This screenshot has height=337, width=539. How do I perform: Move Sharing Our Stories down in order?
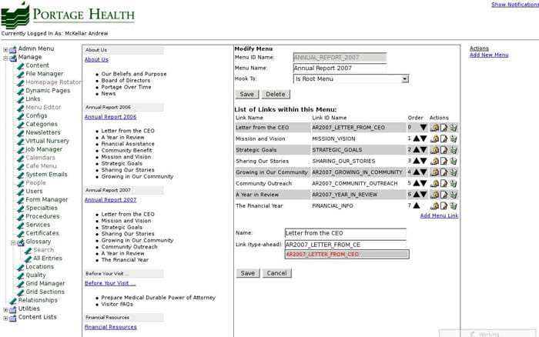pyautogui.click(x=423, y=161)
